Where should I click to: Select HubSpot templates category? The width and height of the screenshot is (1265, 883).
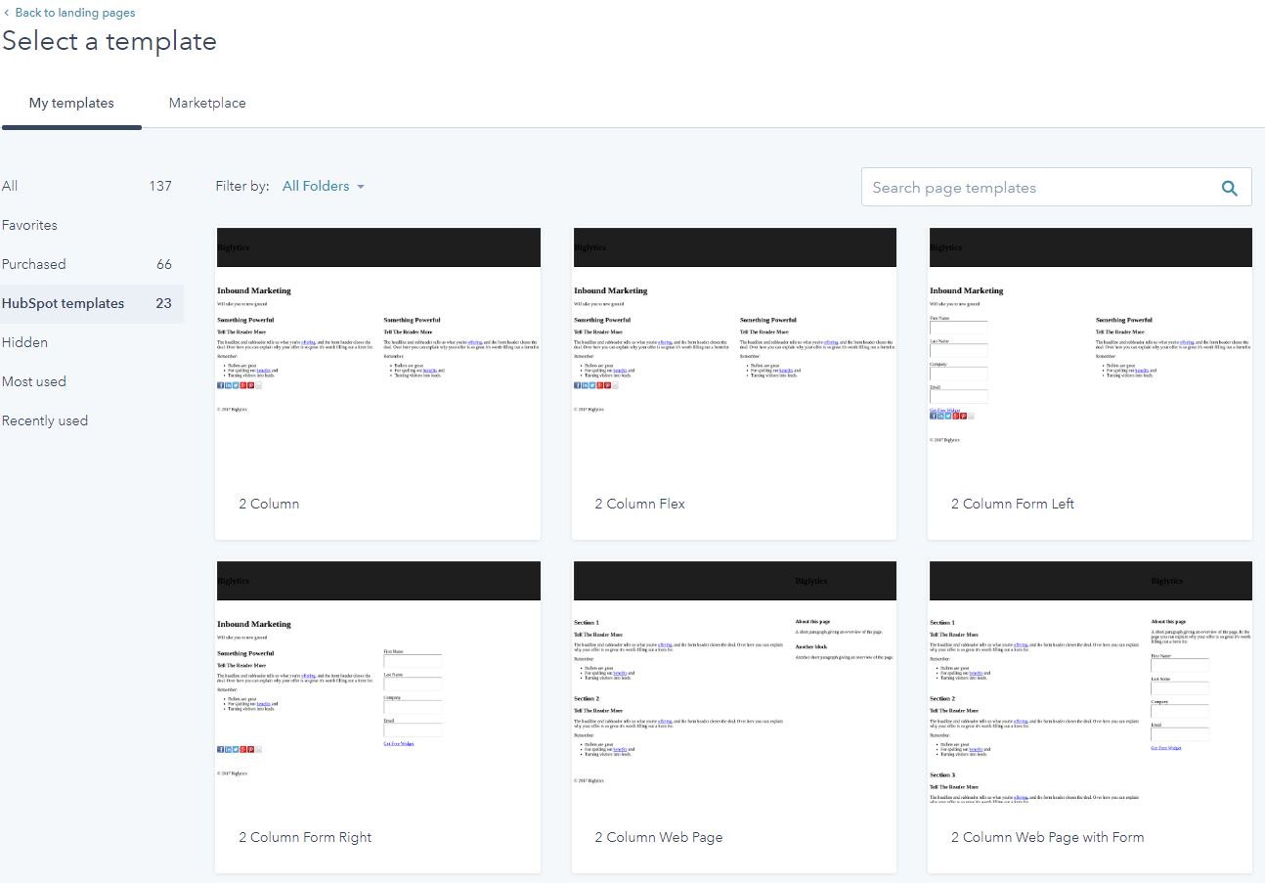(x=63, y=303)
